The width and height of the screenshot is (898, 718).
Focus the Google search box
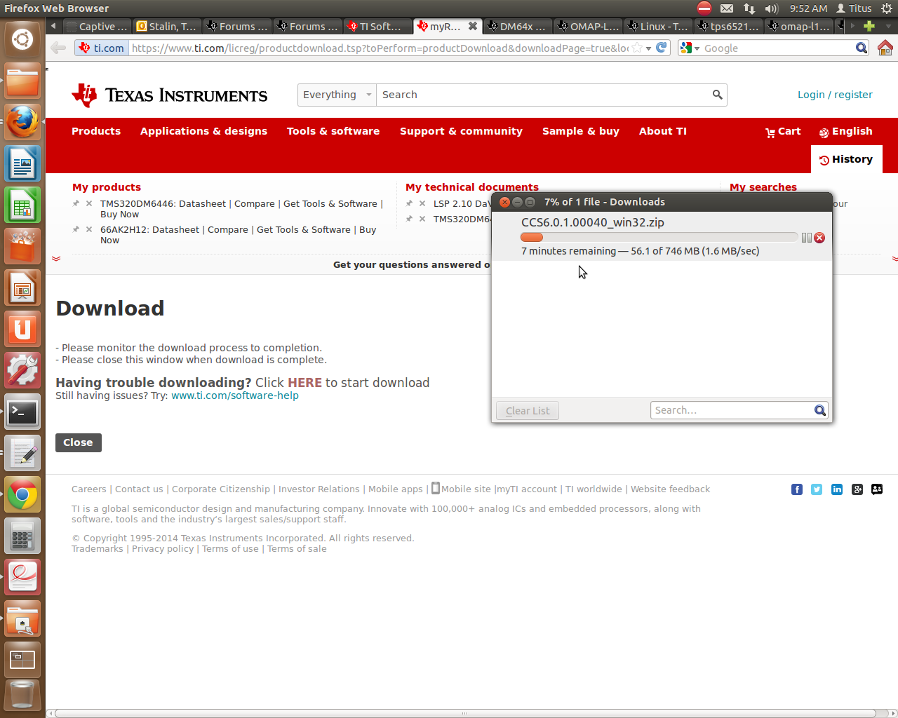pos(777,48)
